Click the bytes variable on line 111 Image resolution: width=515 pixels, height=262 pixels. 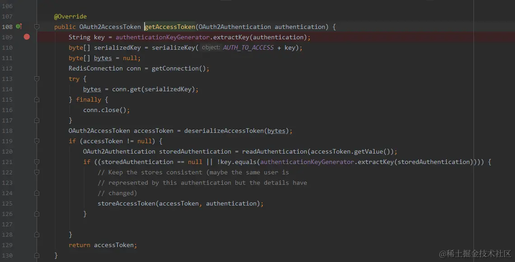[103, 58]
